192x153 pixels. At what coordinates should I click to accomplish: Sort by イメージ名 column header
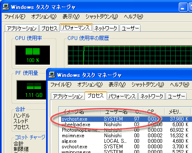coord(80,112)
